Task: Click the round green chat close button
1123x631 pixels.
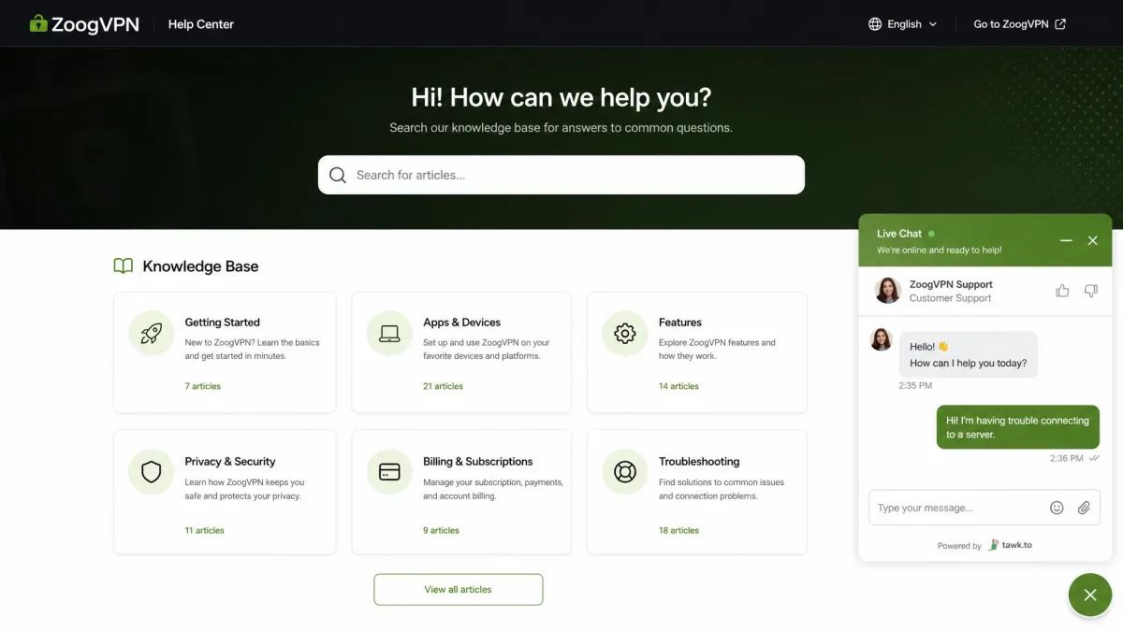Action: coord(1090,595)
